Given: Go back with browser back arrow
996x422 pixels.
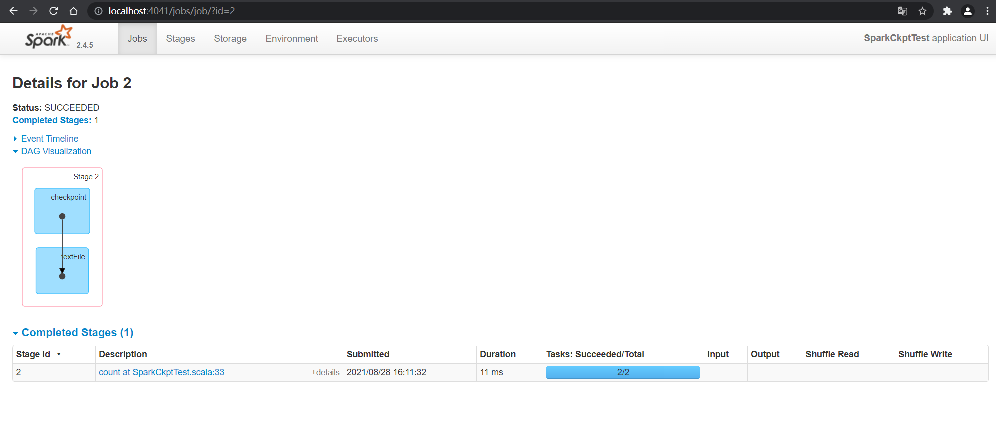Looking at the screenshot, I should click(x=13, y=11).
